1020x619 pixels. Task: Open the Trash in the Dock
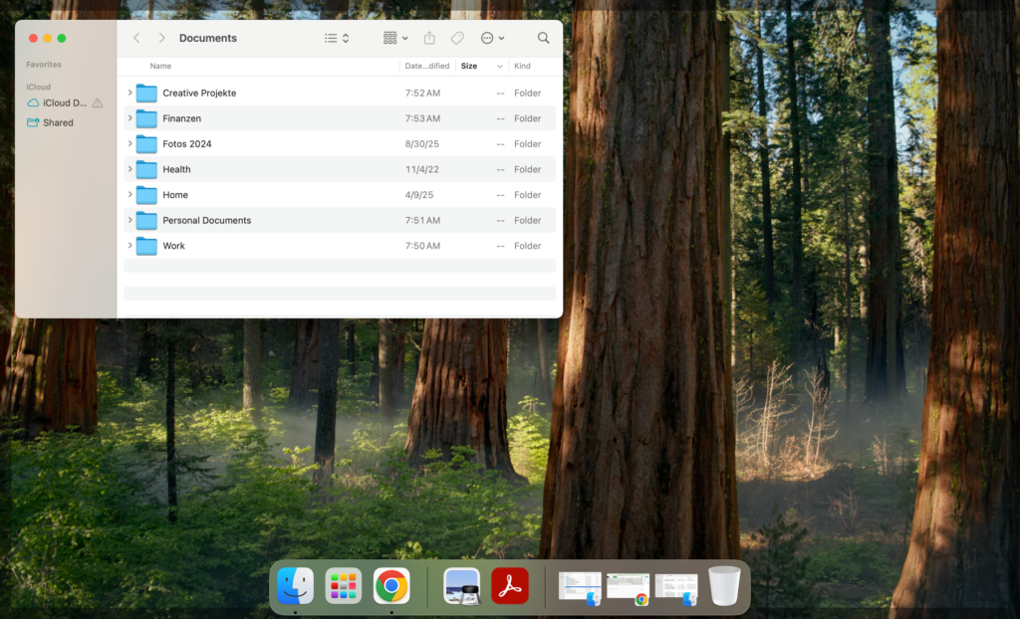723,586
